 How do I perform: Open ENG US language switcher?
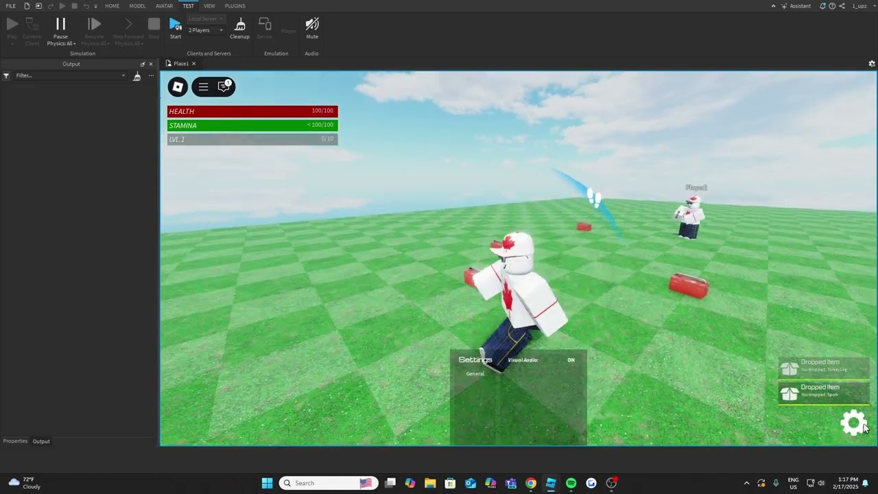click(793, 483)
